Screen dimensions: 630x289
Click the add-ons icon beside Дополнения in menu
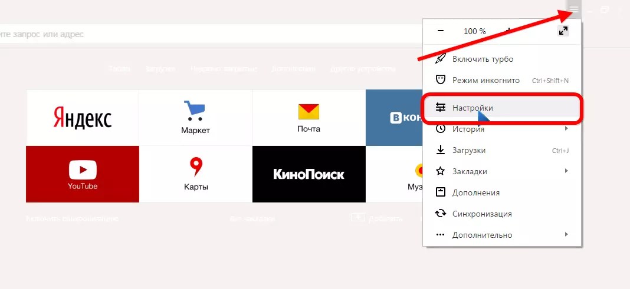pos(441,192)
